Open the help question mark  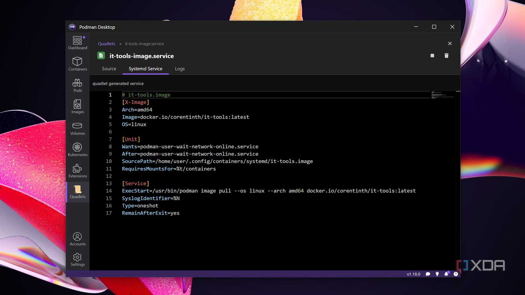(456, 274)
